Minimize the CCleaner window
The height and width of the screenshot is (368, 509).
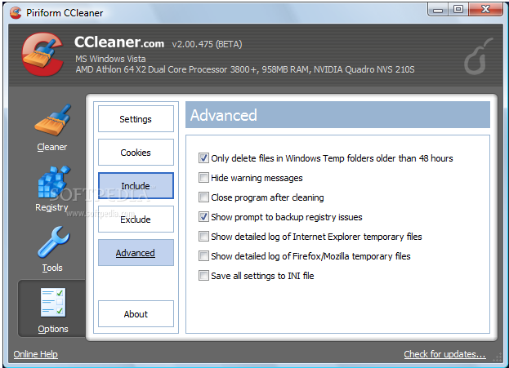click(x=438, y=10)
